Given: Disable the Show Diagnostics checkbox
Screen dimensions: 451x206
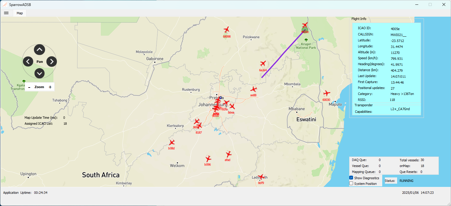Looking at the screenshot, I should click(x=351, y=178).
